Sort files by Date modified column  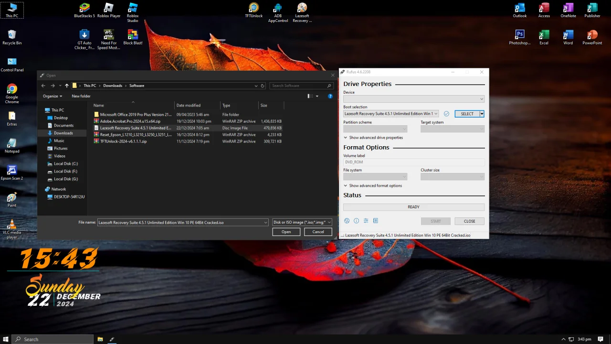(x=197, y=105)
